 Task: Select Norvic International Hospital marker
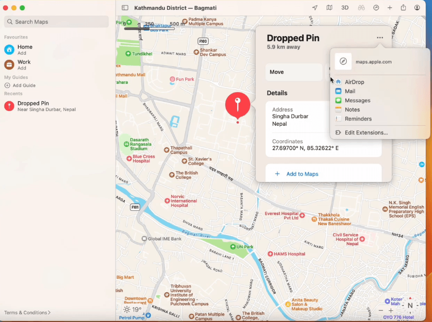tap(167, 201)
